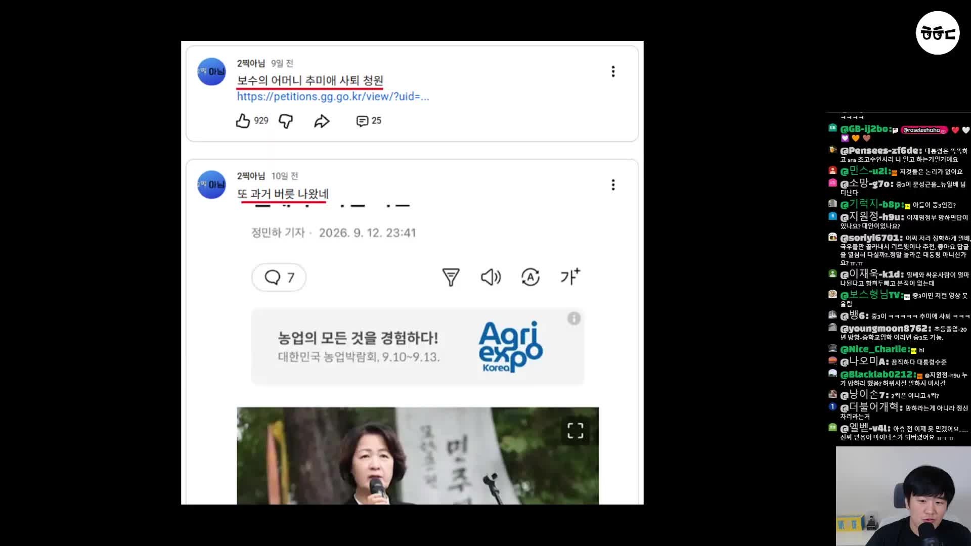Play article audio with speaker icon
The width and height of the screenshot is (971, 546).
pyautogui.click(x=491, y=277)
